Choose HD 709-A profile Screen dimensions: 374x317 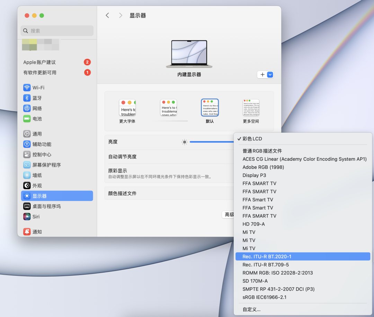click(x=303, y=224)
